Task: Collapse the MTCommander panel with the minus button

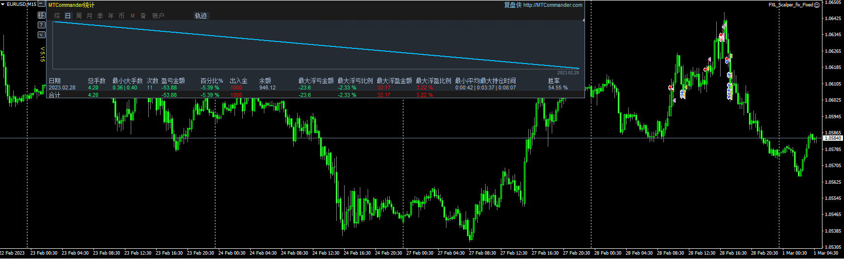Action: [x=42, y=4]
